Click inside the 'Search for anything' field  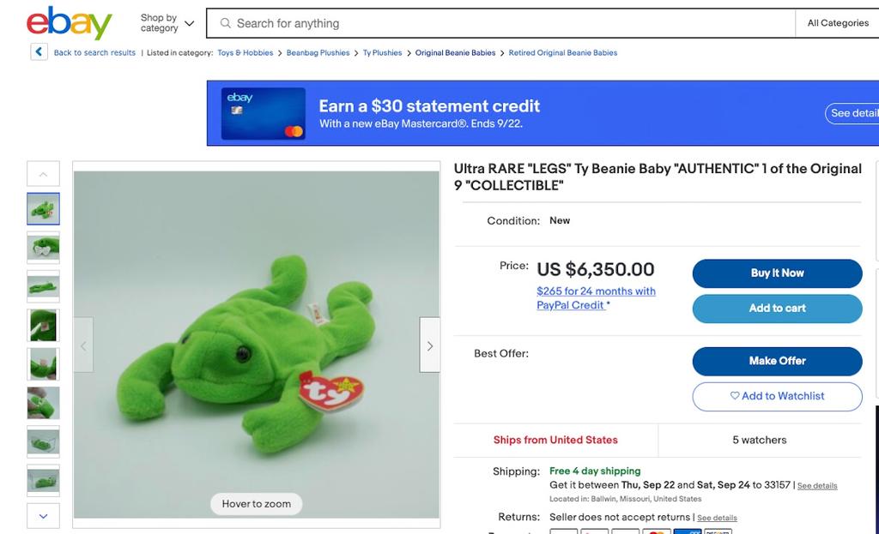click(x=429, y=23)
